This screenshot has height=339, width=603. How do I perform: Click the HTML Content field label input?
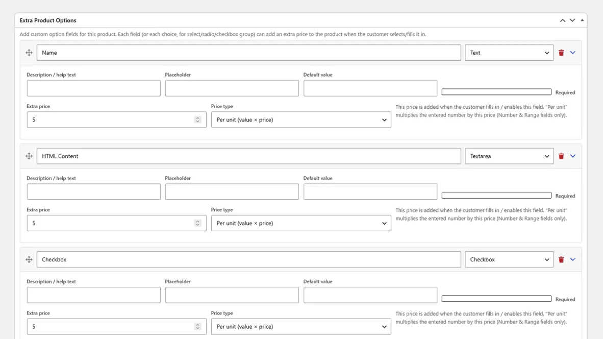coord(249,156)
